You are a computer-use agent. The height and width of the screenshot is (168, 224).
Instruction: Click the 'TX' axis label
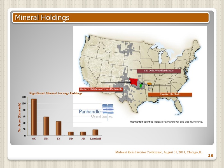(59, 139)
